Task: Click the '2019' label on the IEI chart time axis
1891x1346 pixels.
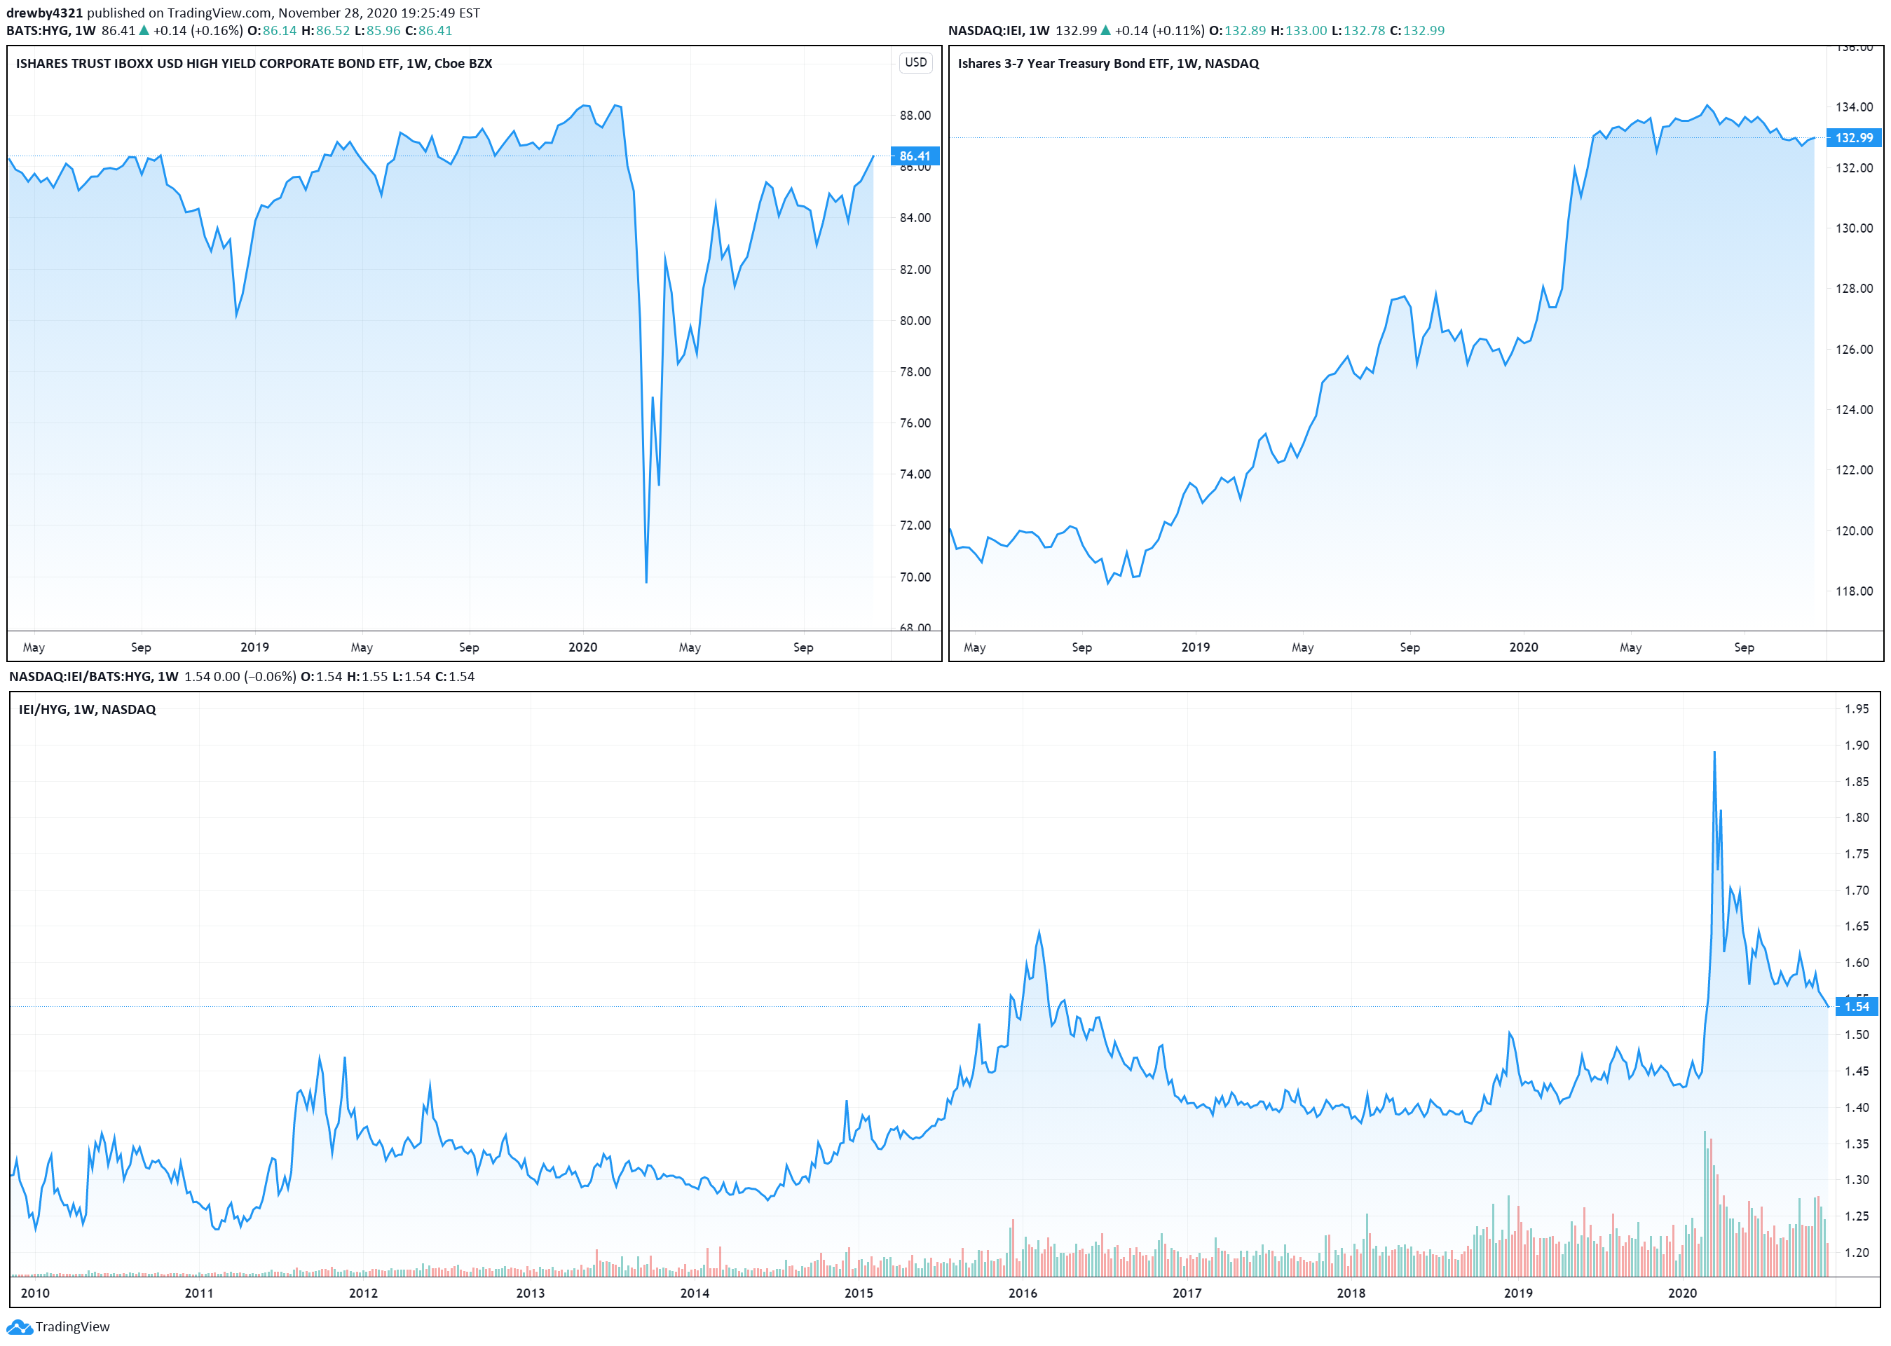Action: pos(1196,647)
